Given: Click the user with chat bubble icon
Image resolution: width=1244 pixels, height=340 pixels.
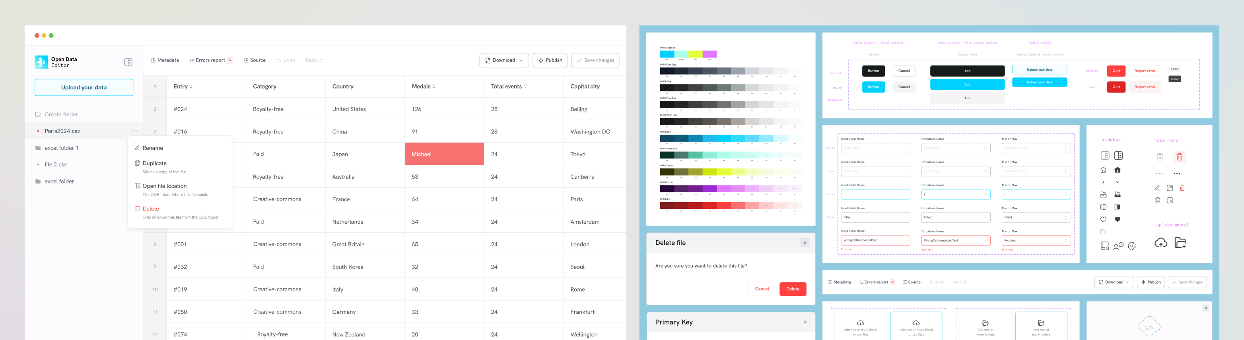Looking at the screenshot, I should pos(1118,246).
